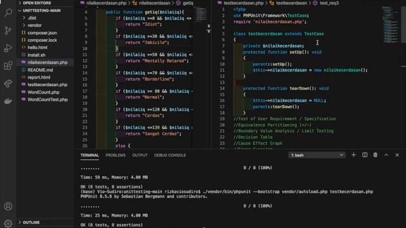
Task: Close the terminal panel
Action: coord(397,155)
